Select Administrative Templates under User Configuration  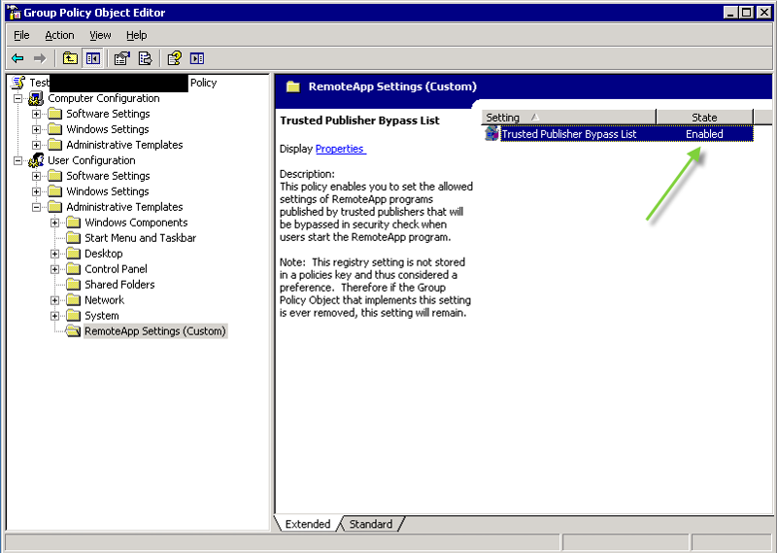coord(124,207)
